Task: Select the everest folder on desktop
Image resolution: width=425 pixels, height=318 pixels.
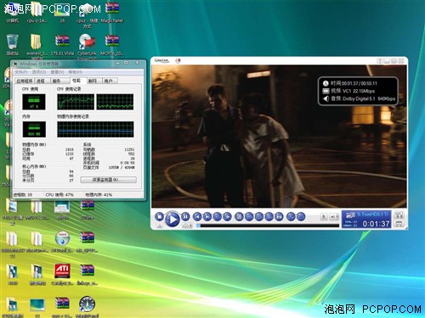Action: coord(37,45)
